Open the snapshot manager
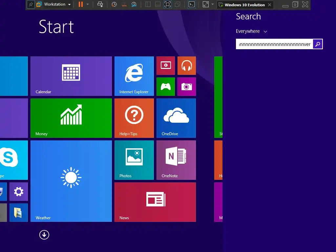This screenshot has width=336, height=252. point(134,4)
